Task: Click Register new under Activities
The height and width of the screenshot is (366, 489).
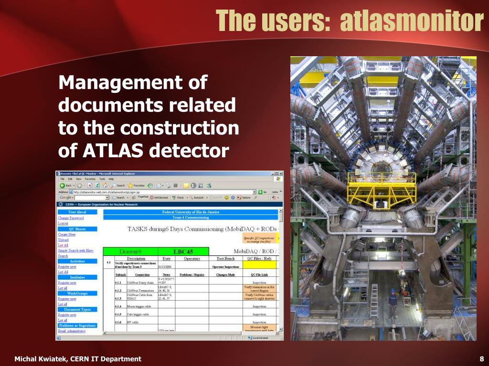Action: tap(67, 267)
